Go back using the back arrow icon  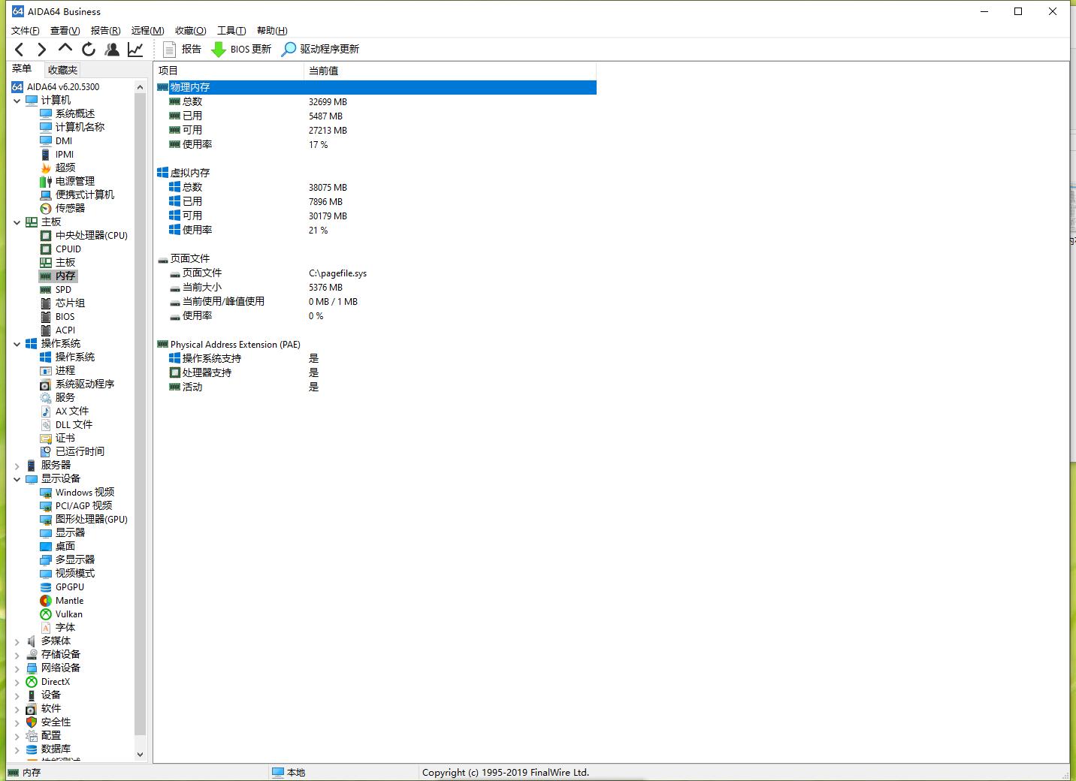coord(20,50)
